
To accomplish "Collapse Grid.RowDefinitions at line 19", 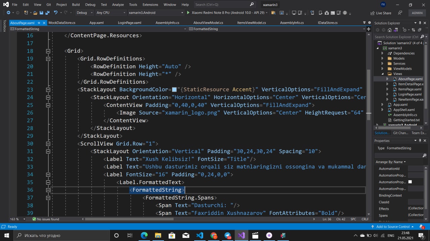I will (48, 59).
